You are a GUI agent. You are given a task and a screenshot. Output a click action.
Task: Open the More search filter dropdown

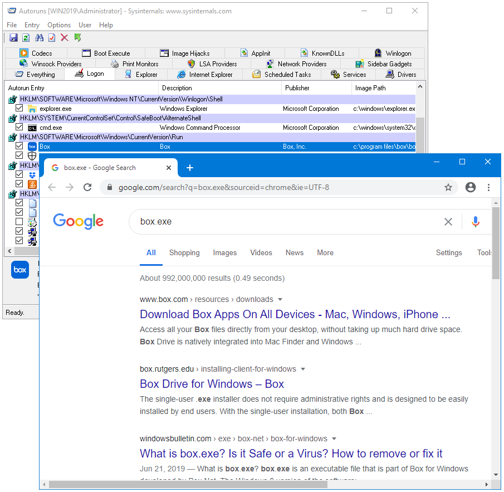(325, 253)
